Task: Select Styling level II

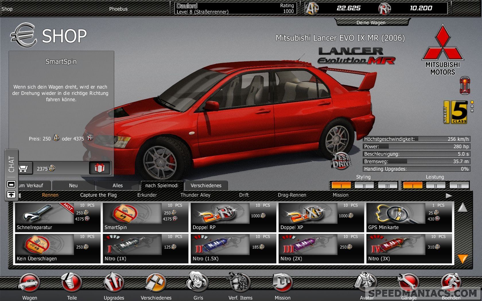Action: pos(364,185)
